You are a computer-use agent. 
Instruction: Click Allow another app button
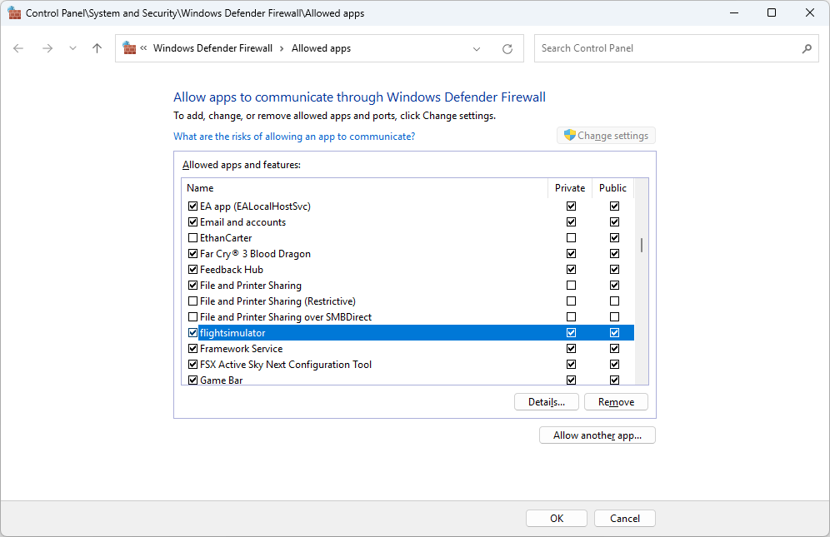[597, 435]
